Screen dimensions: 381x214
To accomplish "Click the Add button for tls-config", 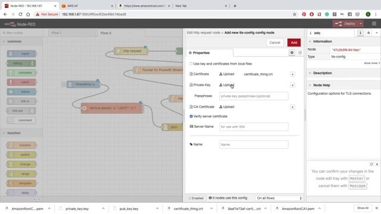I will tap(293, 42).
